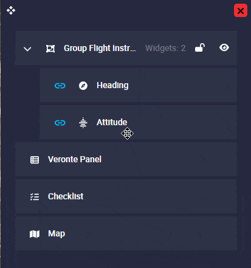Click the group frame icon beside Group Flight Instr

[x=50, y=49]
